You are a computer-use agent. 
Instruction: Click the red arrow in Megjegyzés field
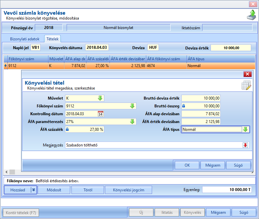tap(245, 145)
